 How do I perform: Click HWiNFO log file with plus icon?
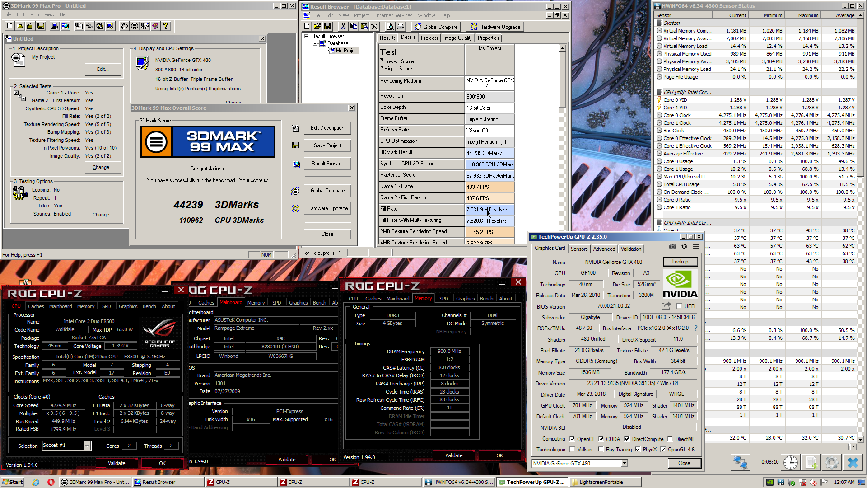tap(811, 462)
